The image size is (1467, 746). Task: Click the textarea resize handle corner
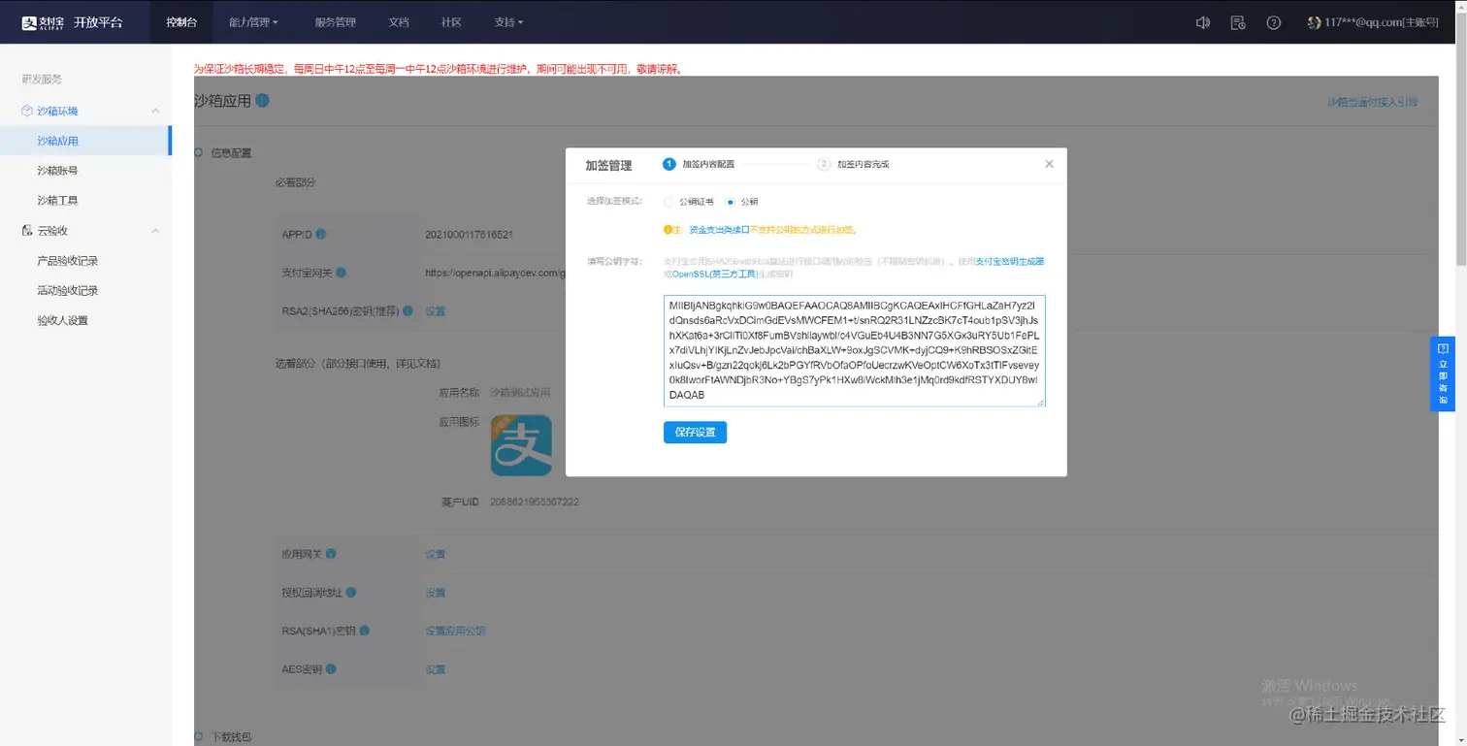point(1041,403)
